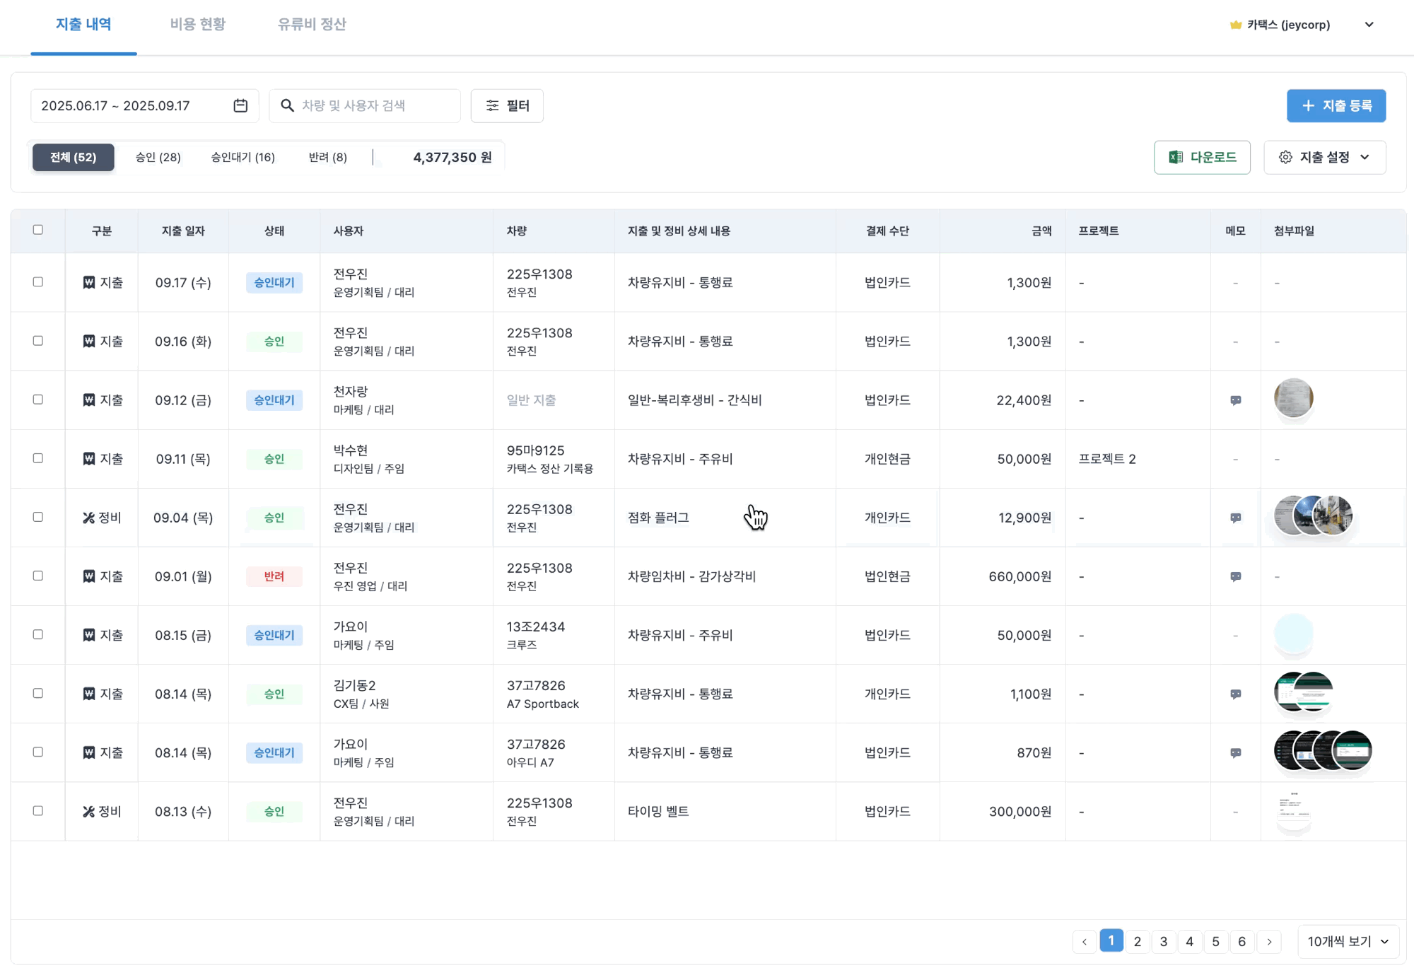1414x973 pixels.
Task: Toggle the select-all header checkbox
Action: click(x=38, y=230)
